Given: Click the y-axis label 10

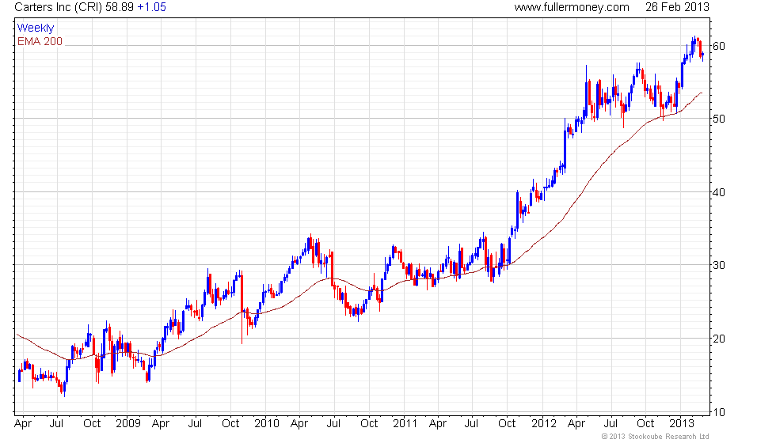Looking at the screenshot, I should [719, 412].
